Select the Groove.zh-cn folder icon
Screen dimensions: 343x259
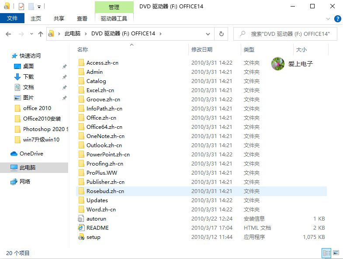point(81,100)
